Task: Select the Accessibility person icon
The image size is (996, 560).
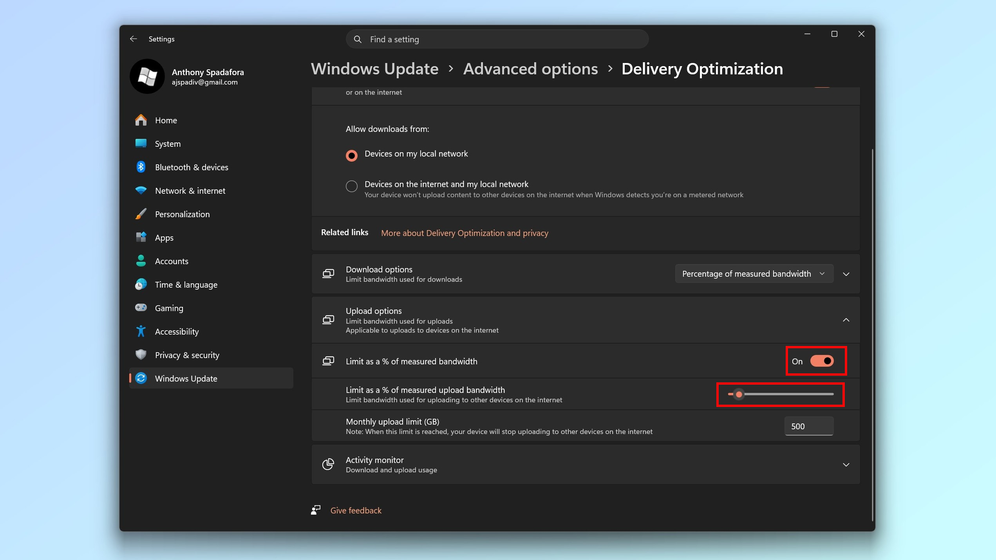Action: 141,331
